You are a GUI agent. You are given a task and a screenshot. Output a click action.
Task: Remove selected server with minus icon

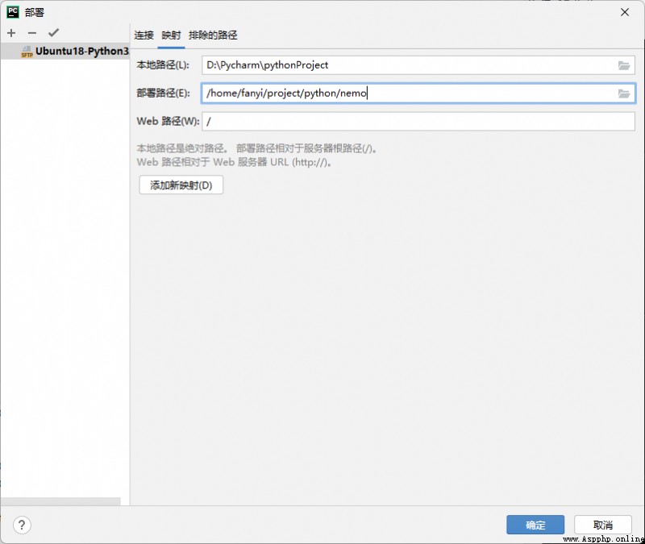(32, 33)
